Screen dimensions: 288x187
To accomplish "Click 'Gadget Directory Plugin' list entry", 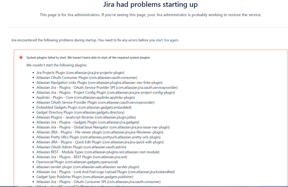I will [80, 112].
